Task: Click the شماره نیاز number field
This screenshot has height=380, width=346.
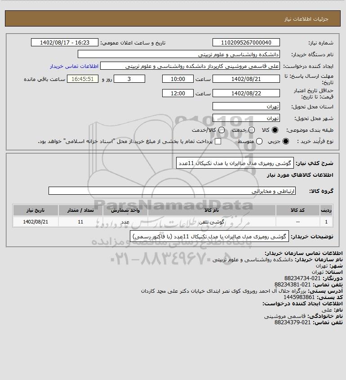Action: pos(246,42)
